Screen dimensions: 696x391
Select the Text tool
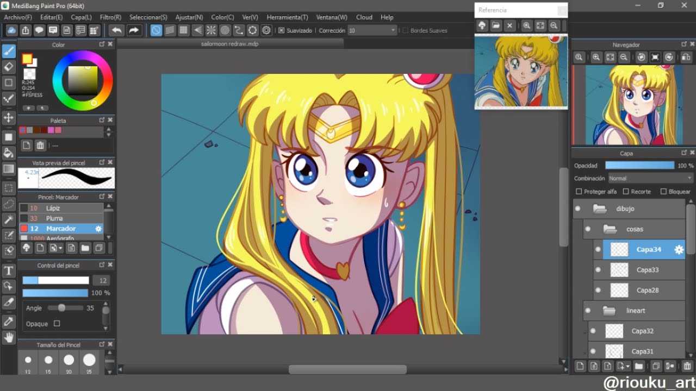(9, 270)
